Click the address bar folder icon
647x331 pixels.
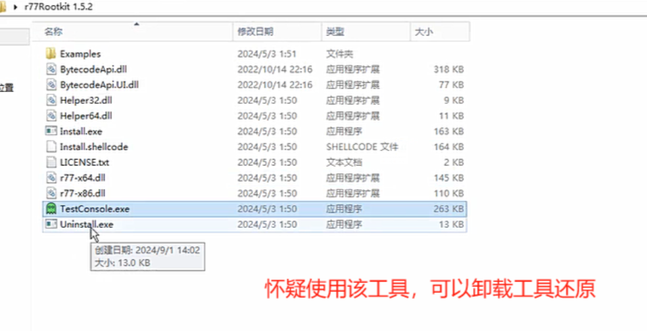pos(2,7)
